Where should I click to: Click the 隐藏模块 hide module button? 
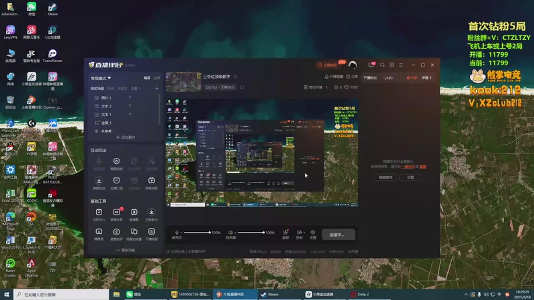(x=386, y=177)
